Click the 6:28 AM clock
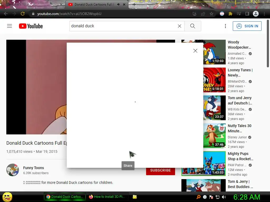 click(x=247, y=197)
